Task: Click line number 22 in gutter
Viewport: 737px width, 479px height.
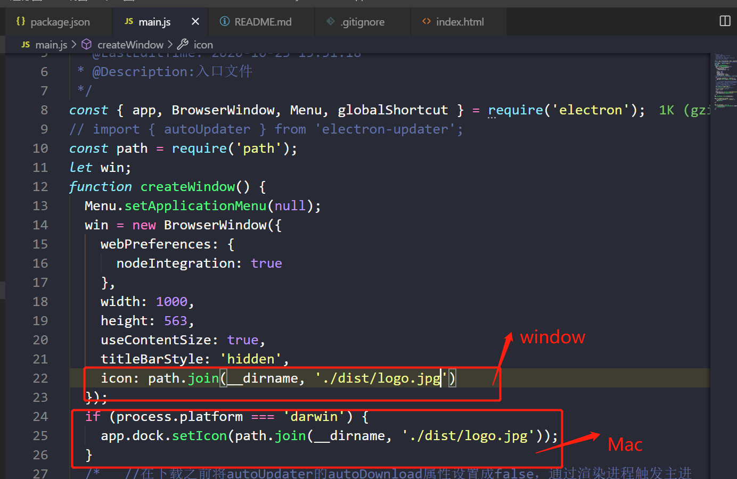Action: click(x=40, y=378)
